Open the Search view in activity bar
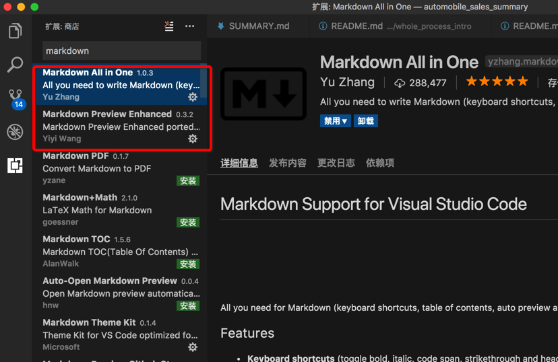Image resolution: width=558 pixels, height=362 pixels. click(x=15, y=65)
